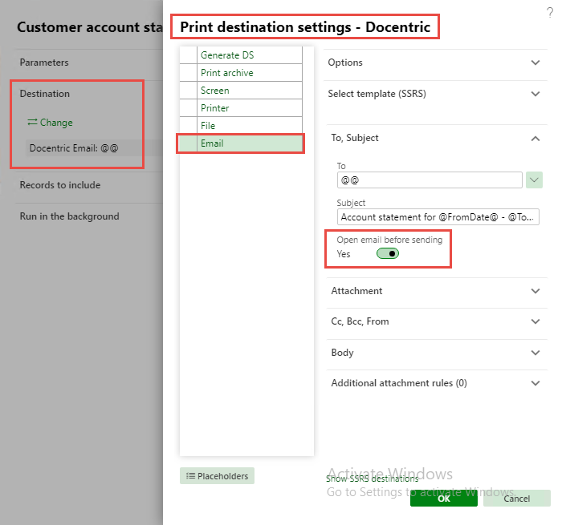Expand Select template (SSRS) section
Image resolution: width=562 pixels, height=525 pixels.
[536, 94]
